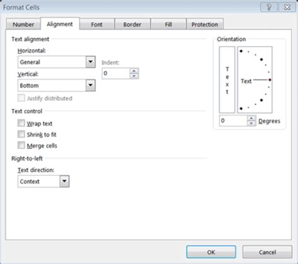Open the Fill tab
Image resolution: width=298 pixels, height=264 pixels.
tap(168, 25)
